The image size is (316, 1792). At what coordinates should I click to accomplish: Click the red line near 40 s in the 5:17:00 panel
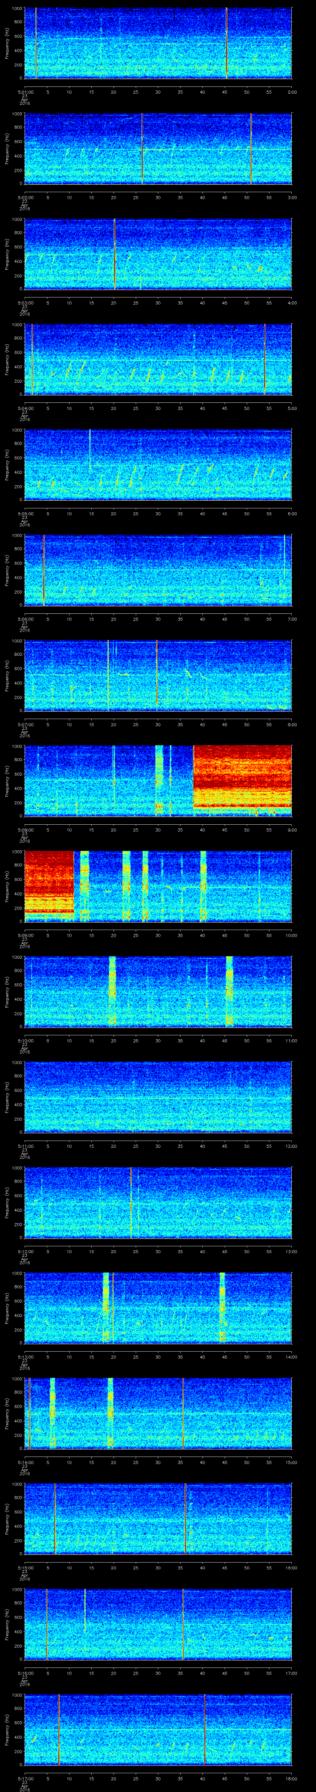click(204, 1729)
